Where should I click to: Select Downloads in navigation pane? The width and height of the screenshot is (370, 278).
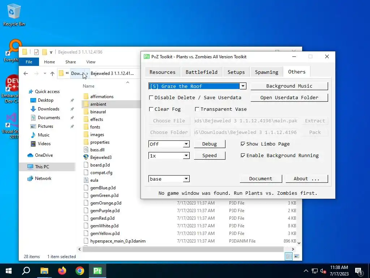pyautogui.click(x=48, y=109)
